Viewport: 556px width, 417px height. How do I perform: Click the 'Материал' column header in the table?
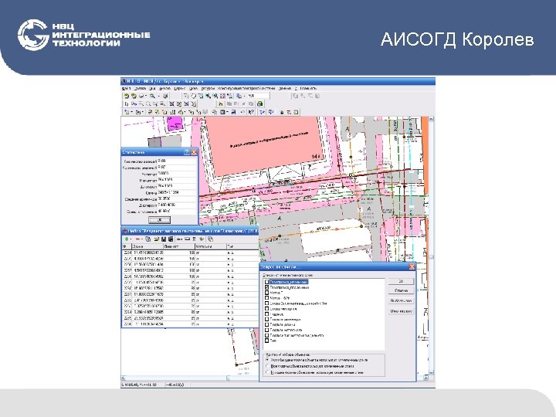click(210, 246)
